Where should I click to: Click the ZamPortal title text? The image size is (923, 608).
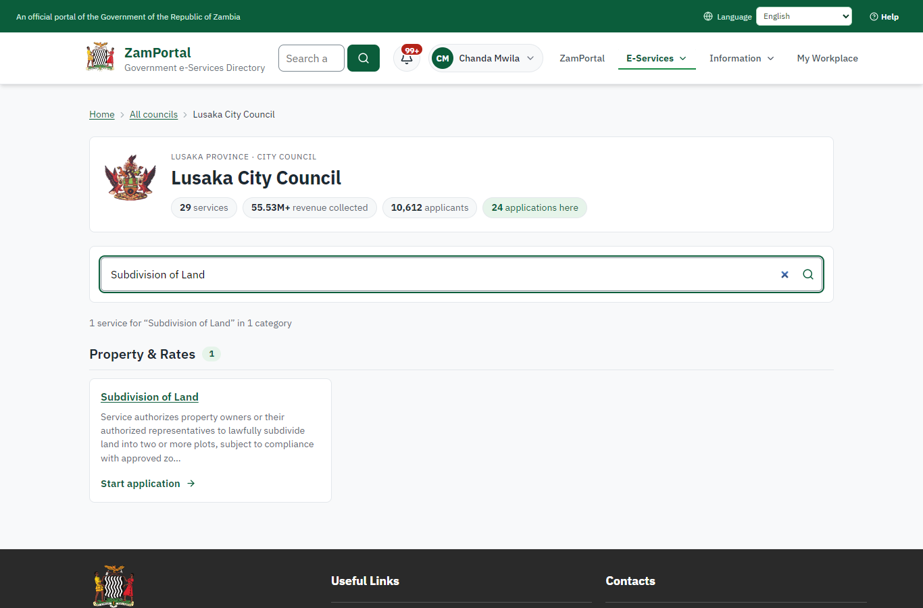click(x=157, y=53)
